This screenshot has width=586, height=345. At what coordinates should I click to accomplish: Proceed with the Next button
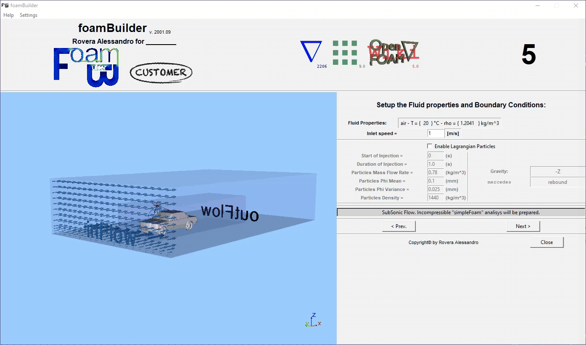pos(523,226)
